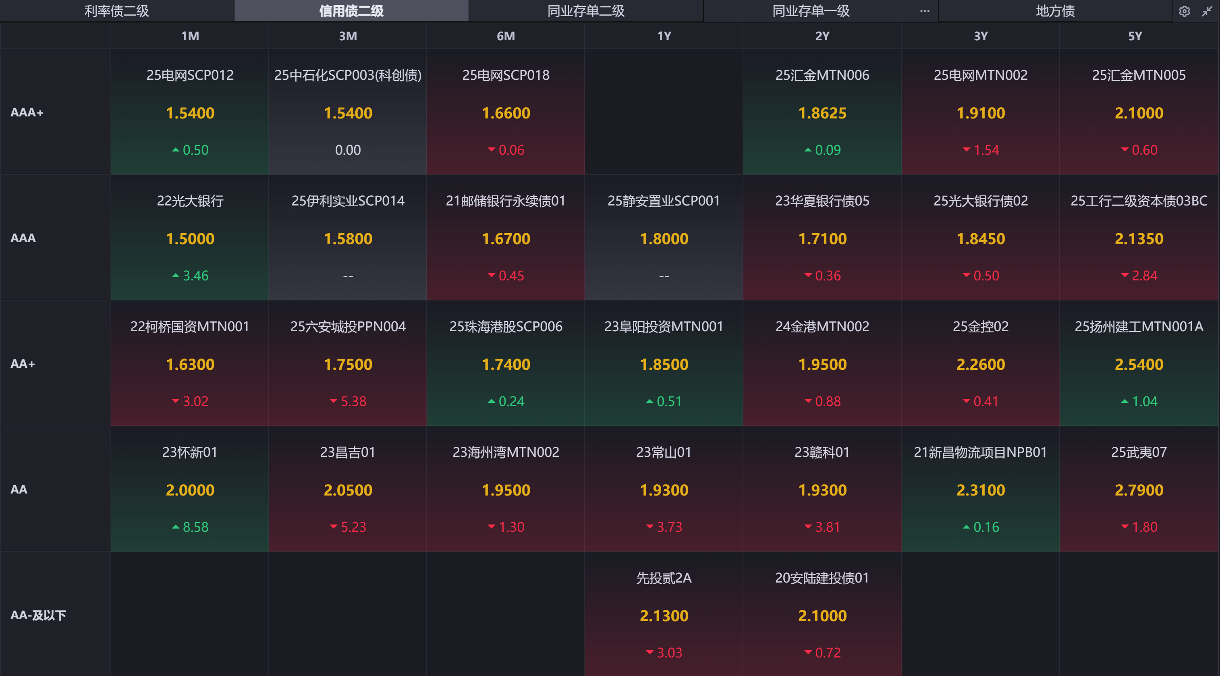The width and height of the screenshot is (1220, 676).
Task: Open the 21新昌物流项目NPB01 bond
Action: tap(980, 489)
